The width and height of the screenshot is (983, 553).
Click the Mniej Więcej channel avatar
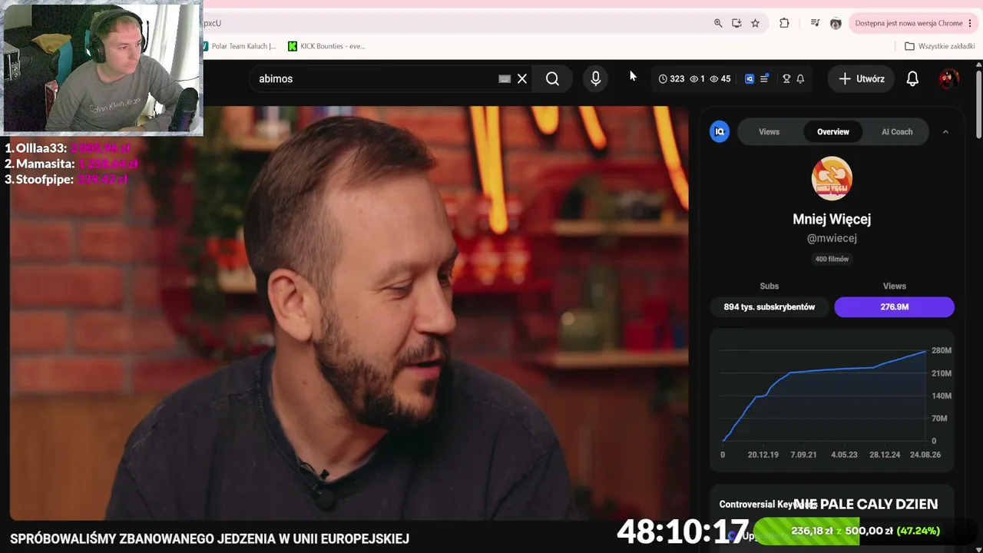pyautogui.click(x=832, y=178)
